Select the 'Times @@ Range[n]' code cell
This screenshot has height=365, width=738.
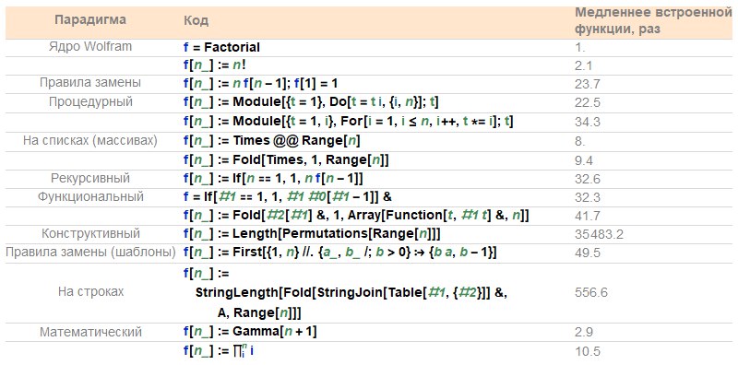coord(272,141)
